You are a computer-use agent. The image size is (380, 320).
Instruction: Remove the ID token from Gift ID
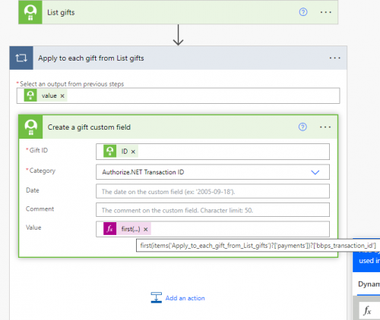(x=133, y=152)
